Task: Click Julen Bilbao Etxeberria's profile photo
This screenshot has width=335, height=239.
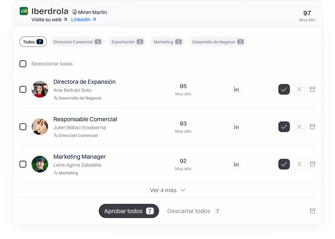Action: point(40,127)
